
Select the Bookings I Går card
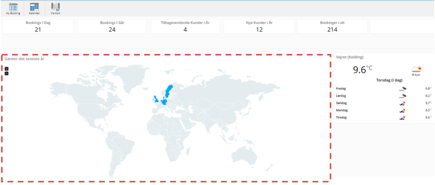112,26
